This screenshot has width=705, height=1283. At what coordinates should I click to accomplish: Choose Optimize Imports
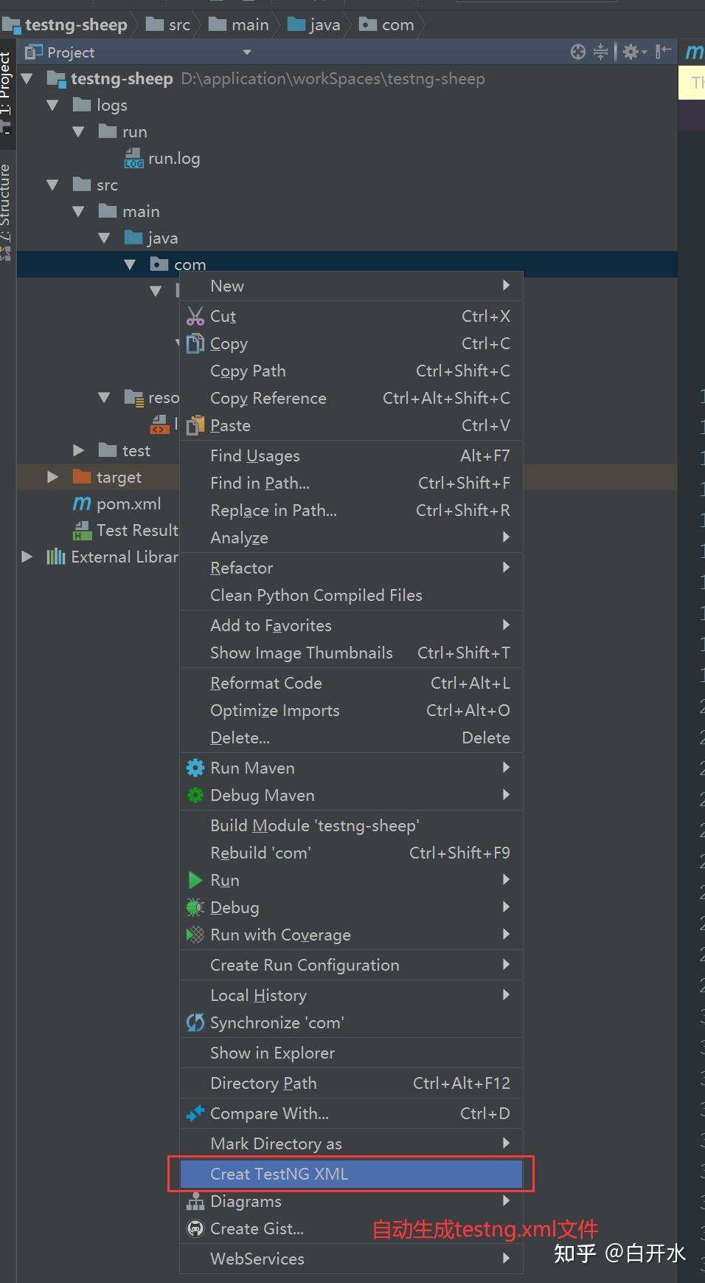coord(351,710)
